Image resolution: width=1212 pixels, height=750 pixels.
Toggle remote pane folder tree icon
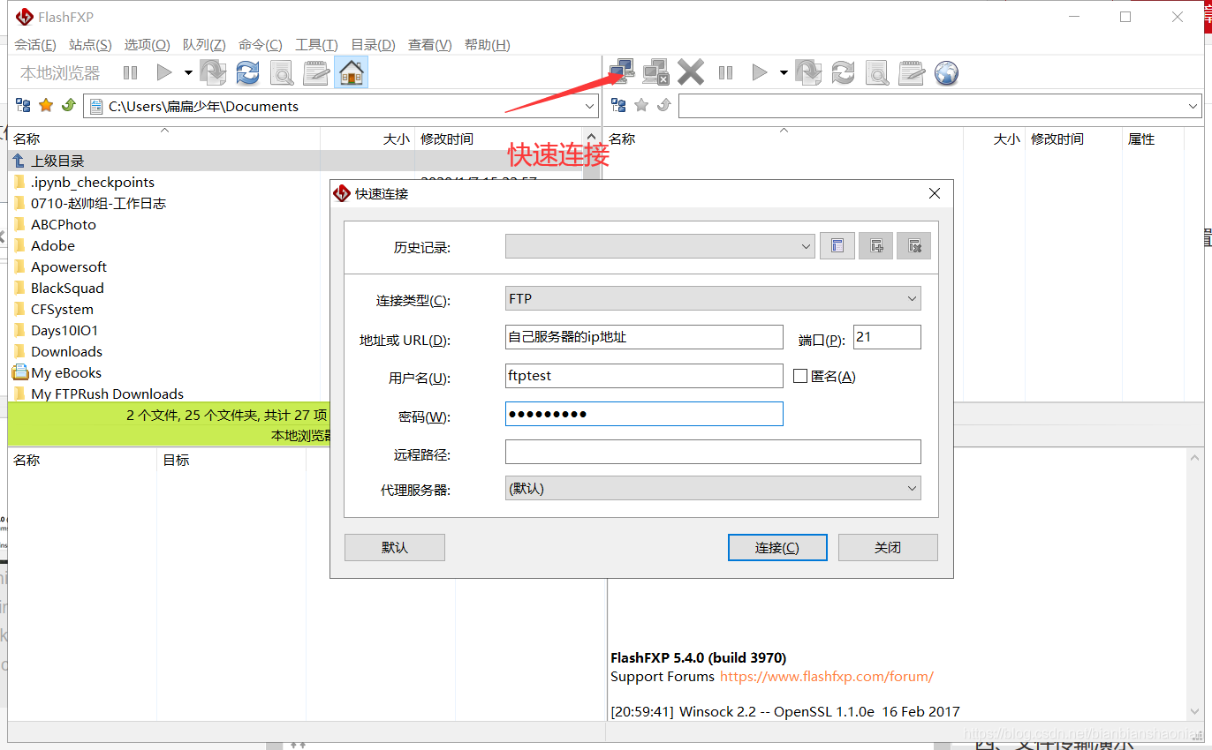[x=618, y=106]
